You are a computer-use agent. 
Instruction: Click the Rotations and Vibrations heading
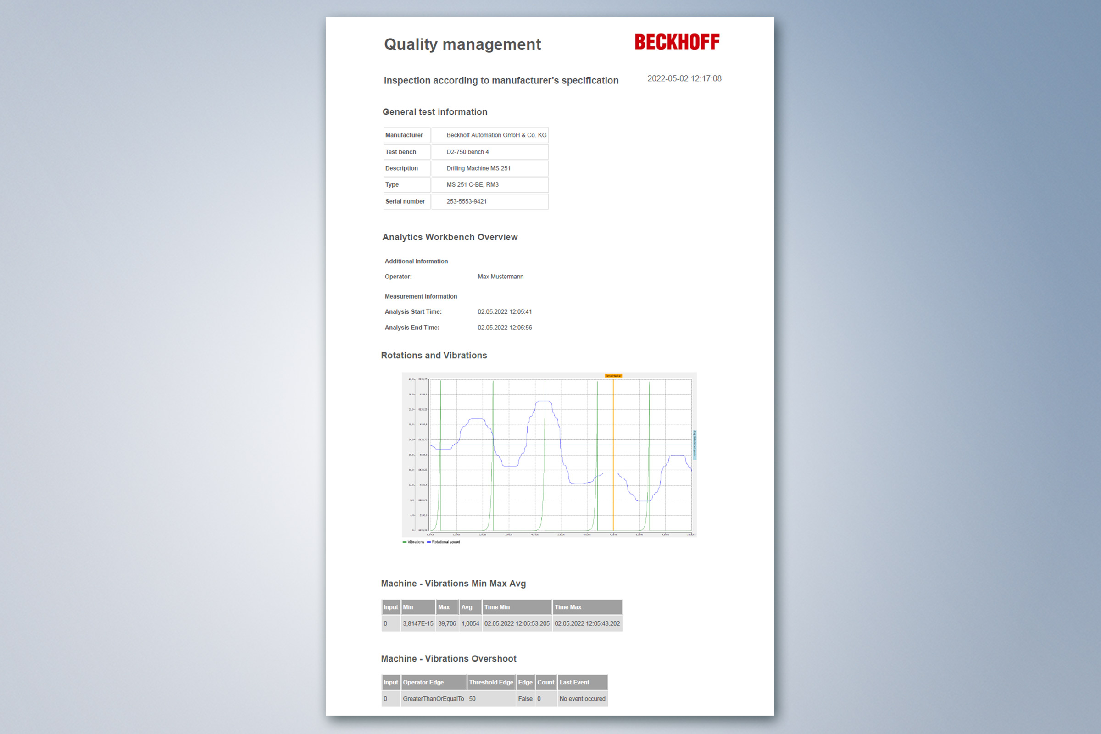(434, 355)
